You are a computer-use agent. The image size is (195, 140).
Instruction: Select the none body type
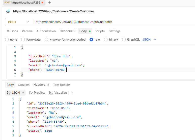[7, 40]
